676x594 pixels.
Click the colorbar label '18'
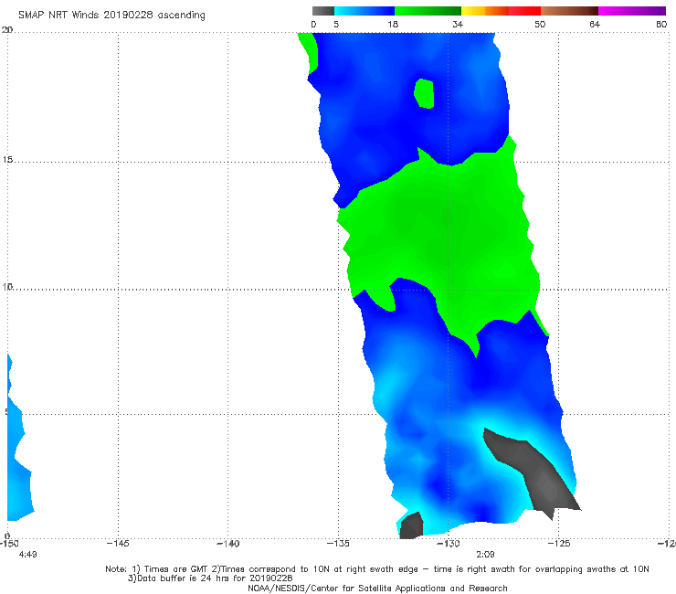coord(393,24)
